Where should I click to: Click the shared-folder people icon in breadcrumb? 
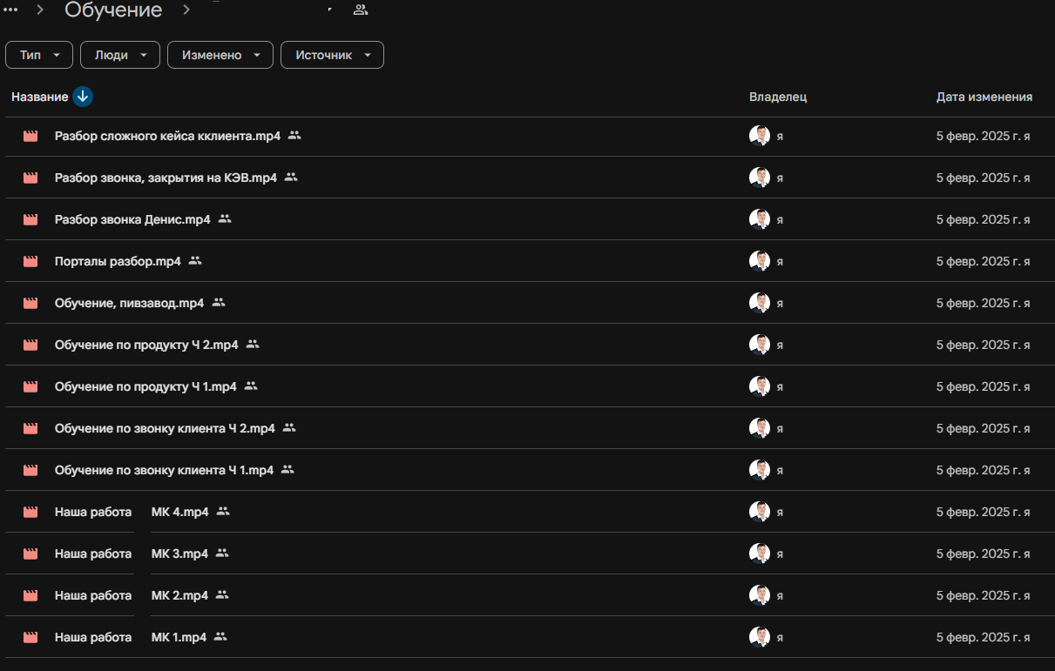[x=360, y=10]
